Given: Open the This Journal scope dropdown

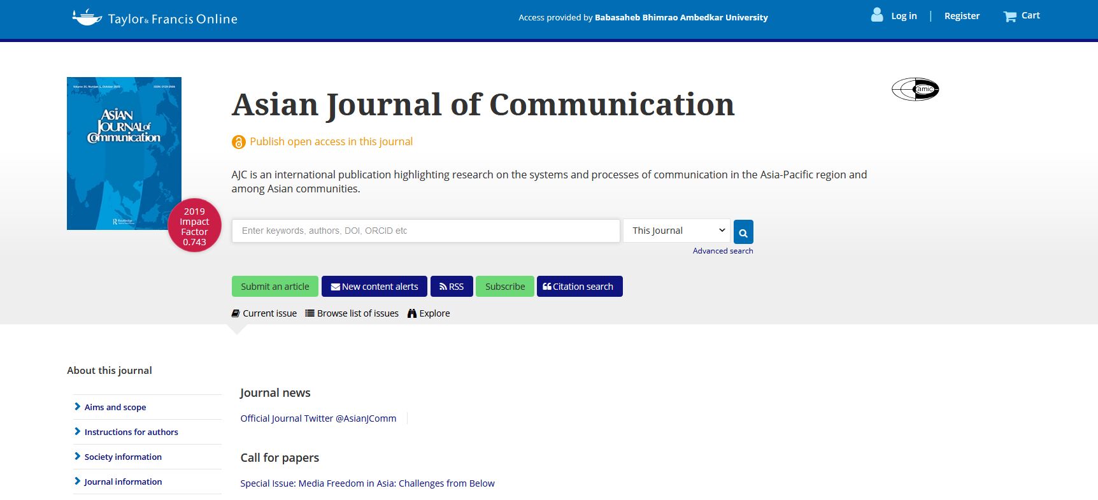Looking at the screenshot, I should [x=676, y=231].
